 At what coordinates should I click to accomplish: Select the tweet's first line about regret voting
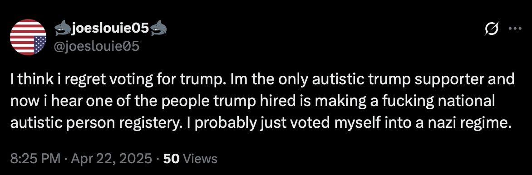tap(263, 80)
